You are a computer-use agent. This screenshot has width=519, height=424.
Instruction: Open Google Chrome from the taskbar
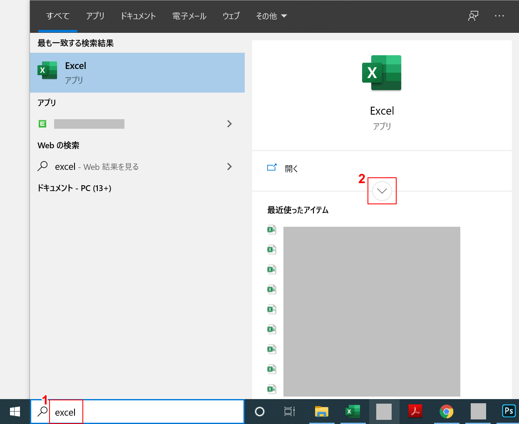coord(446,412)
